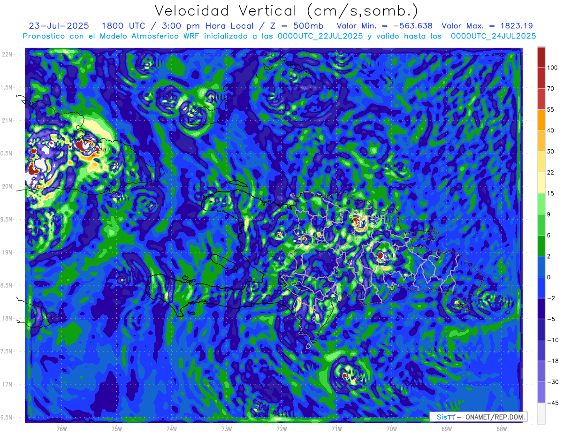Click the '21N' latitude label
This screenshot has width=563, height=435.
tap(7, 120)
